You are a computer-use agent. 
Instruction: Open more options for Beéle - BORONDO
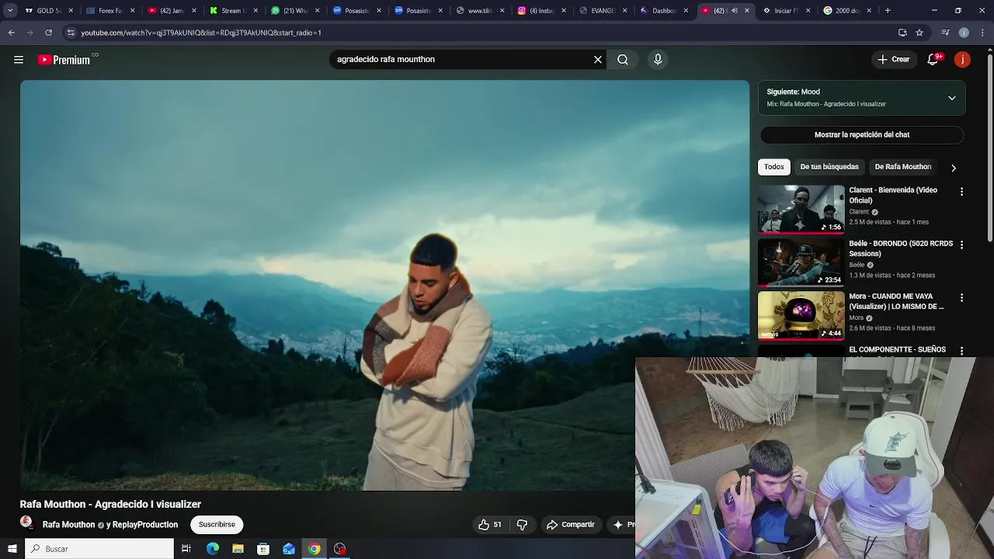tap(961, 245)
